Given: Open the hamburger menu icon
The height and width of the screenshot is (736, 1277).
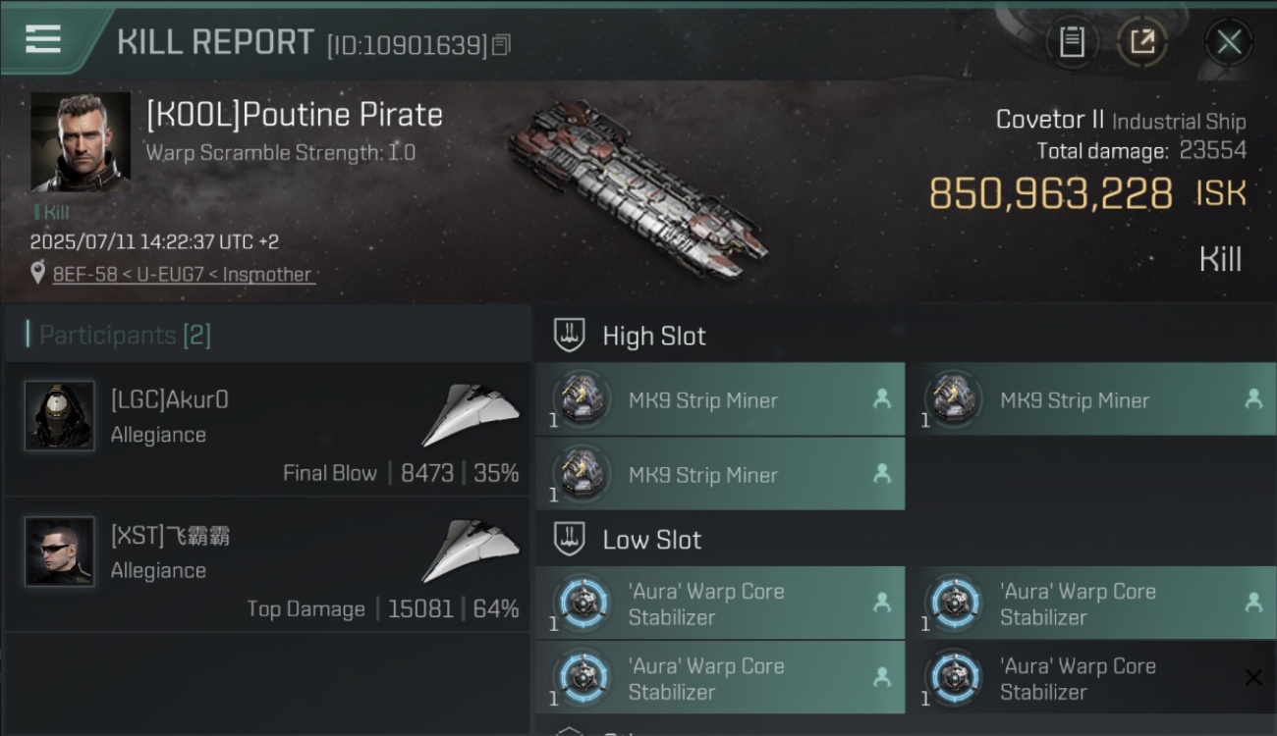Looking at the screenshot, I should pos(43,39).
